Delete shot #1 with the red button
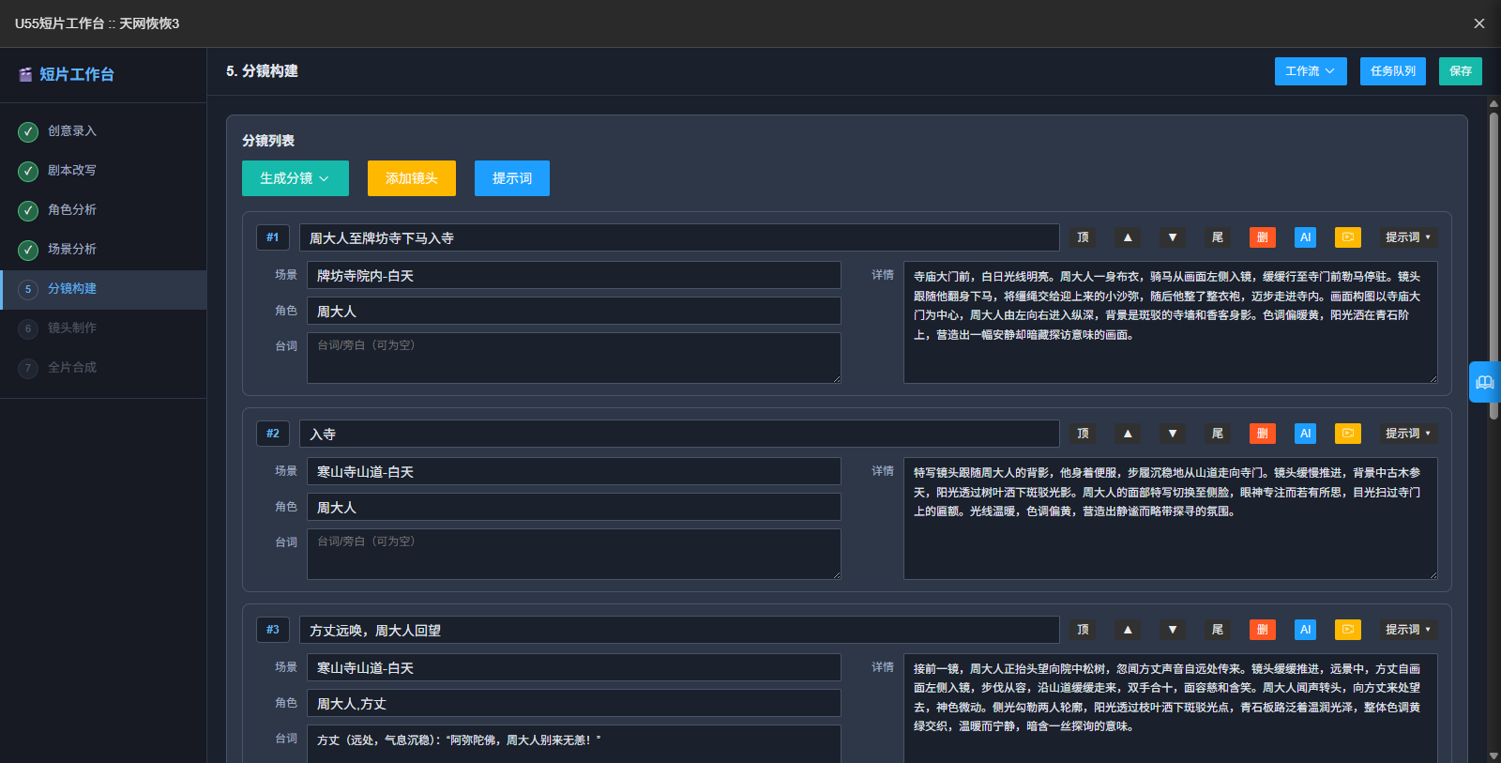Image resolution: width=1501 pixels, height=763 pixels. (x=1263, y=237)
